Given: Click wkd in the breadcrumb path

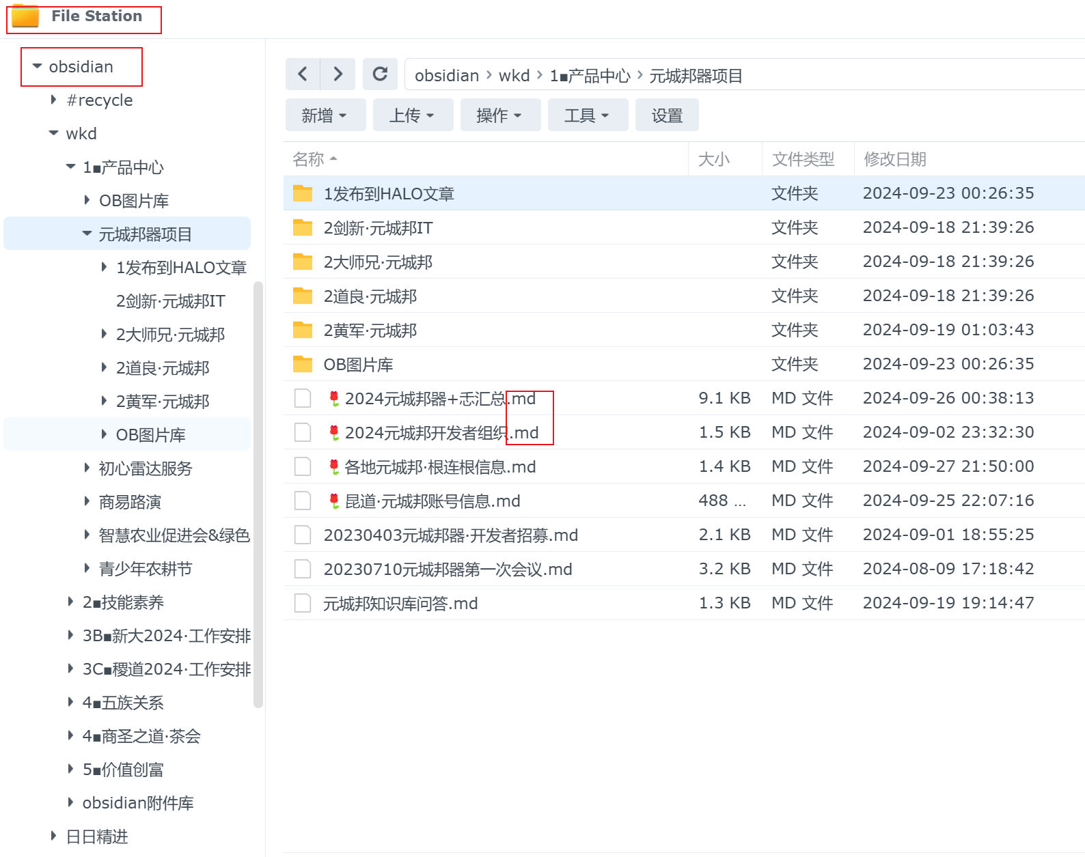Looking at the screenshot, I should click(514, 76).
